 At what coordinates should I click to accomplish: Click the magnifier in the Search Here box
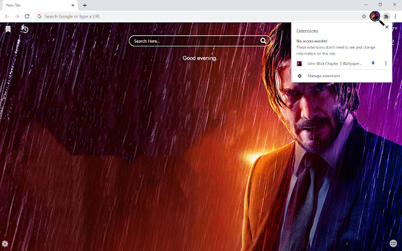coord(263,41)
